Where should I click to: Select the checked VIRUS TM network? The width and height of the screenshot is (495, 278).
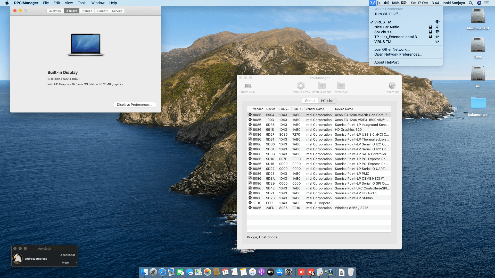383,22
